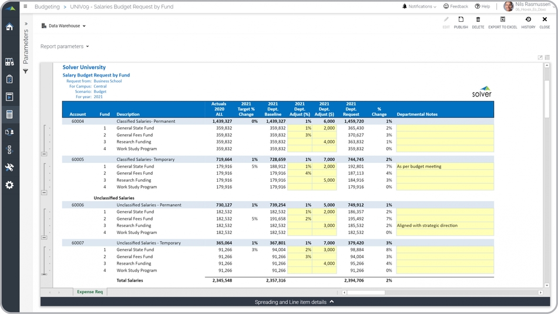Export the report to Excel
The image size is (558, 314).
pyautogui.click(x=503, y=22)
